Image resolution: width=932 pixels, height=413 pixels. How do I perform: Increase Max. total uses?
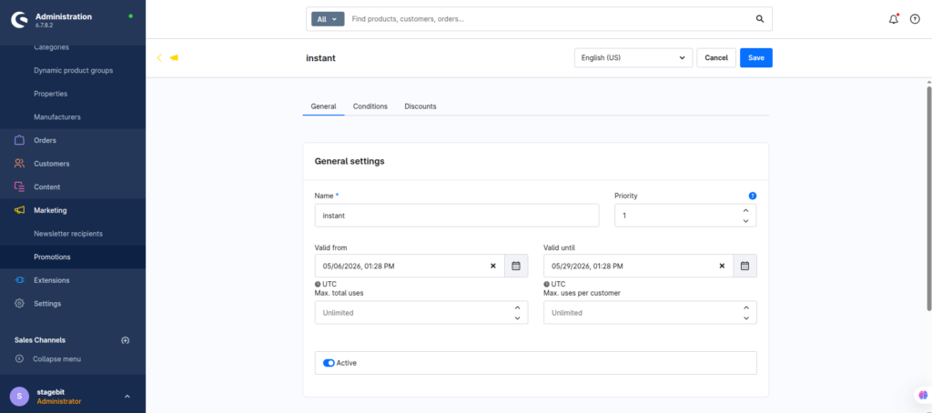tap(517, 307)
